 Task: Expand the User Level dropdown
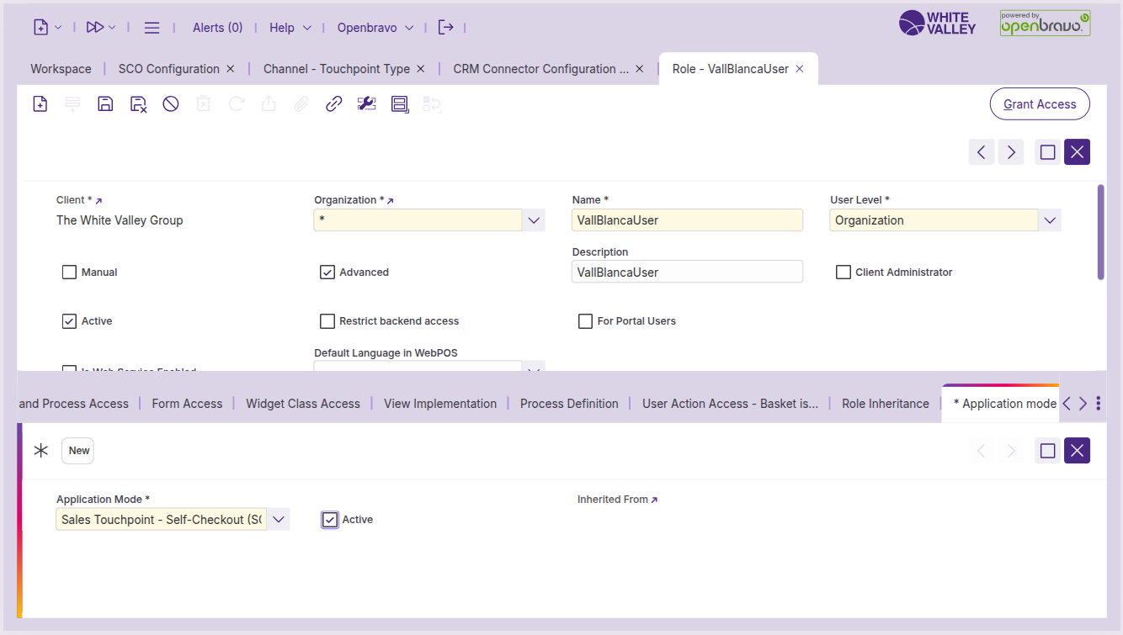pyautogui.click(x=1049, y=220)
